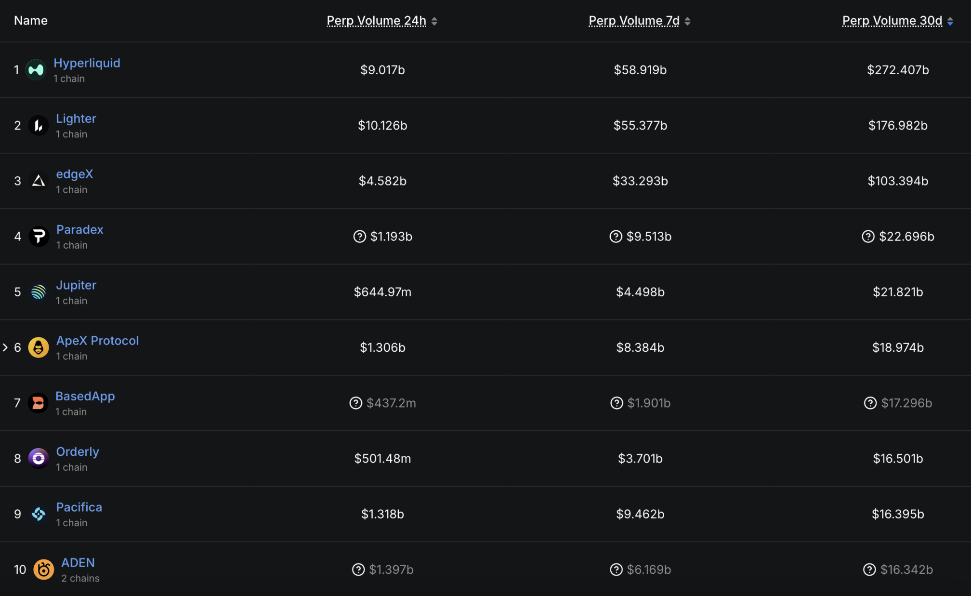Click the Lighter protocol logo icon
This screenshot has width=971, height=596.
point(39,126)
